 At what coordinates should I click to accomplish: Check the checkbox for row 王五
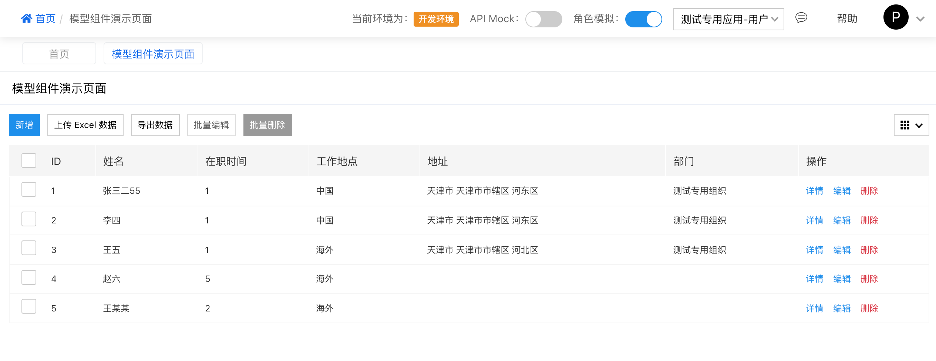(29, 248)
